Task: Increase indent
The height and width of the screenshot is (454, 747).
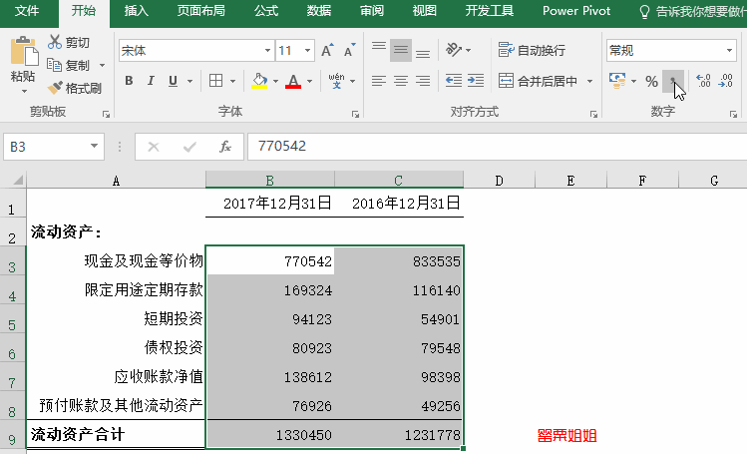Action: click(476, 81)
